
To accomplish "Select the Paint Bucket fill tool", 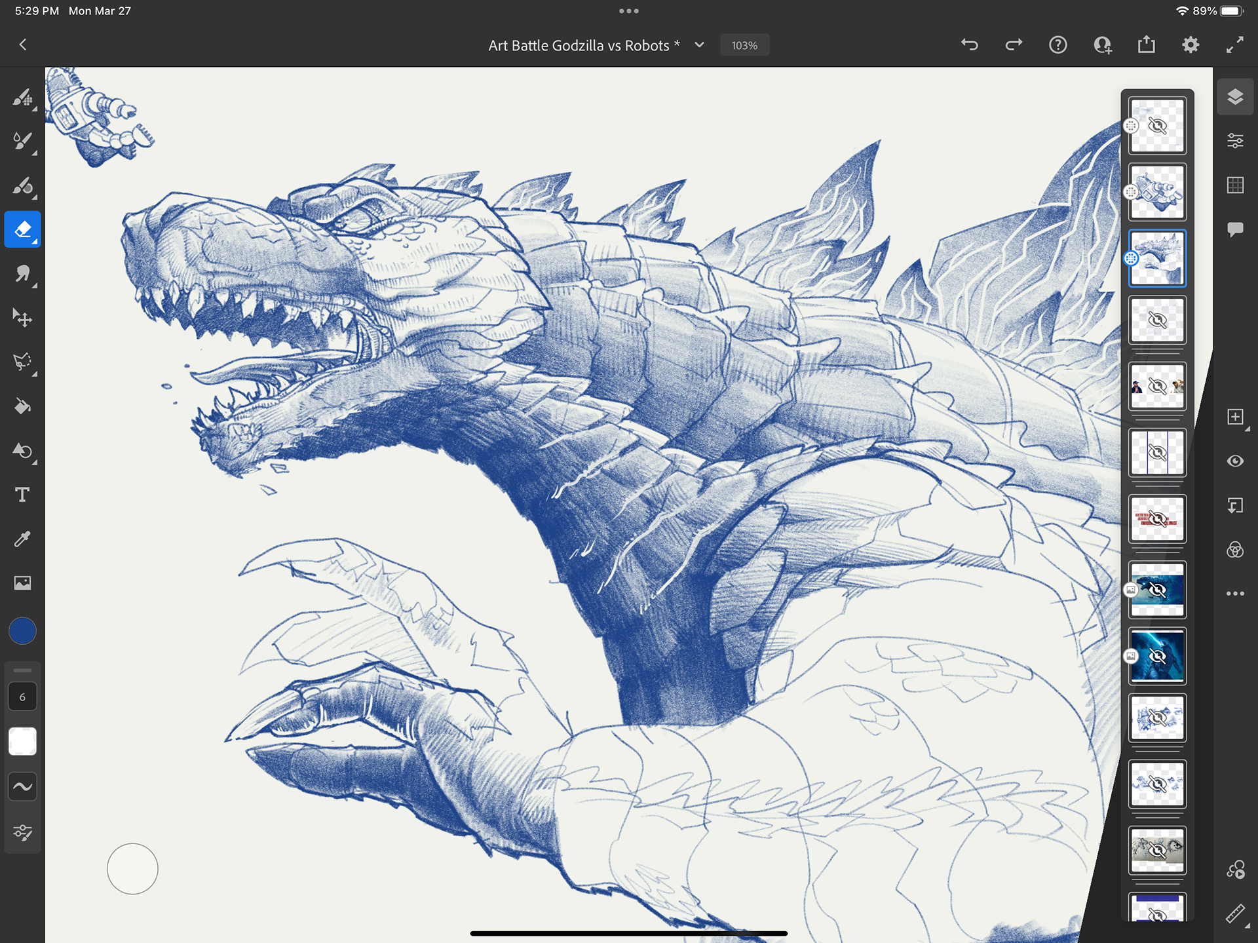I will click(x=22, y=406).
